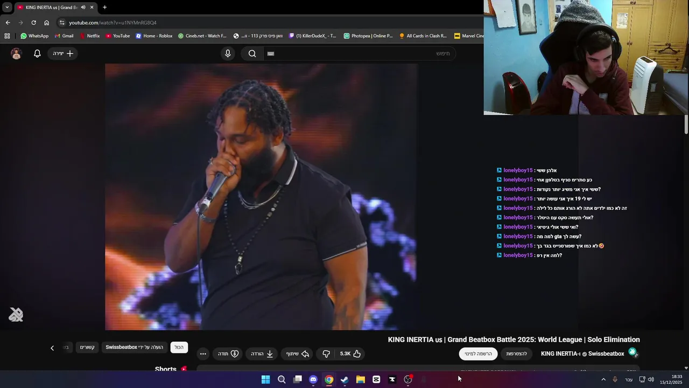Open the WhatsApp bookmark
This screenshot has height=388, width=689.
click(34, 36)
